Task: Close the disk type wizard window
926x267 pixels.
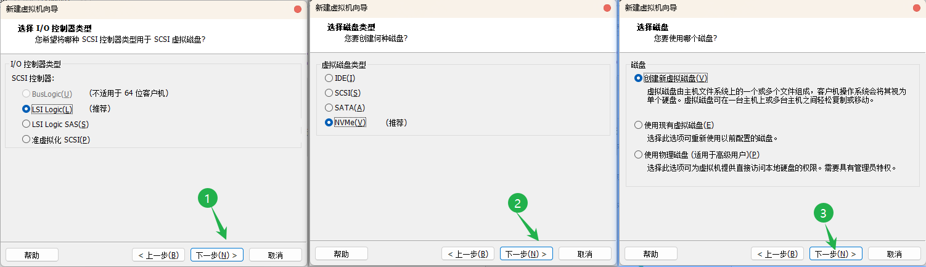Action: coord(608,8)
